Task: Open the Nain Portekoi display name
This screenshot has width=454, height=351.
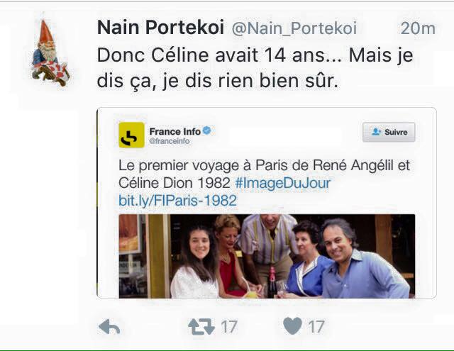Action: click(x=160, y=28)
